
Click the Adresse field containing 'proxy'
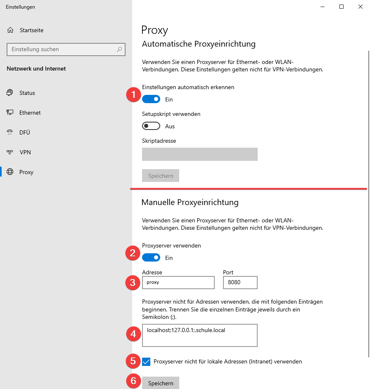[178, 283]
